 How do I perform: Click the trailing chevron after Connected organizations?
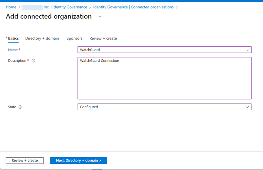[177, 7]
